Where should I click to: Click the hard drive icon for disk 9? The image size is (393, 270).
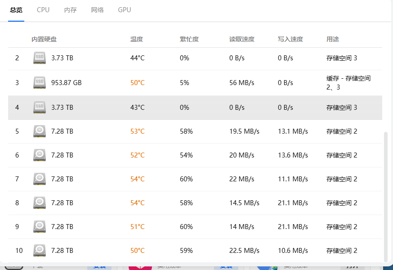point(40,227)
